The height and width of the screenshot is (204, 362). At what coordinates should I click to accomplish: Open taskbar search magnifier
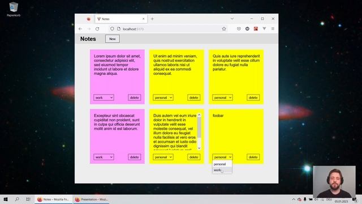coord(17,199)
